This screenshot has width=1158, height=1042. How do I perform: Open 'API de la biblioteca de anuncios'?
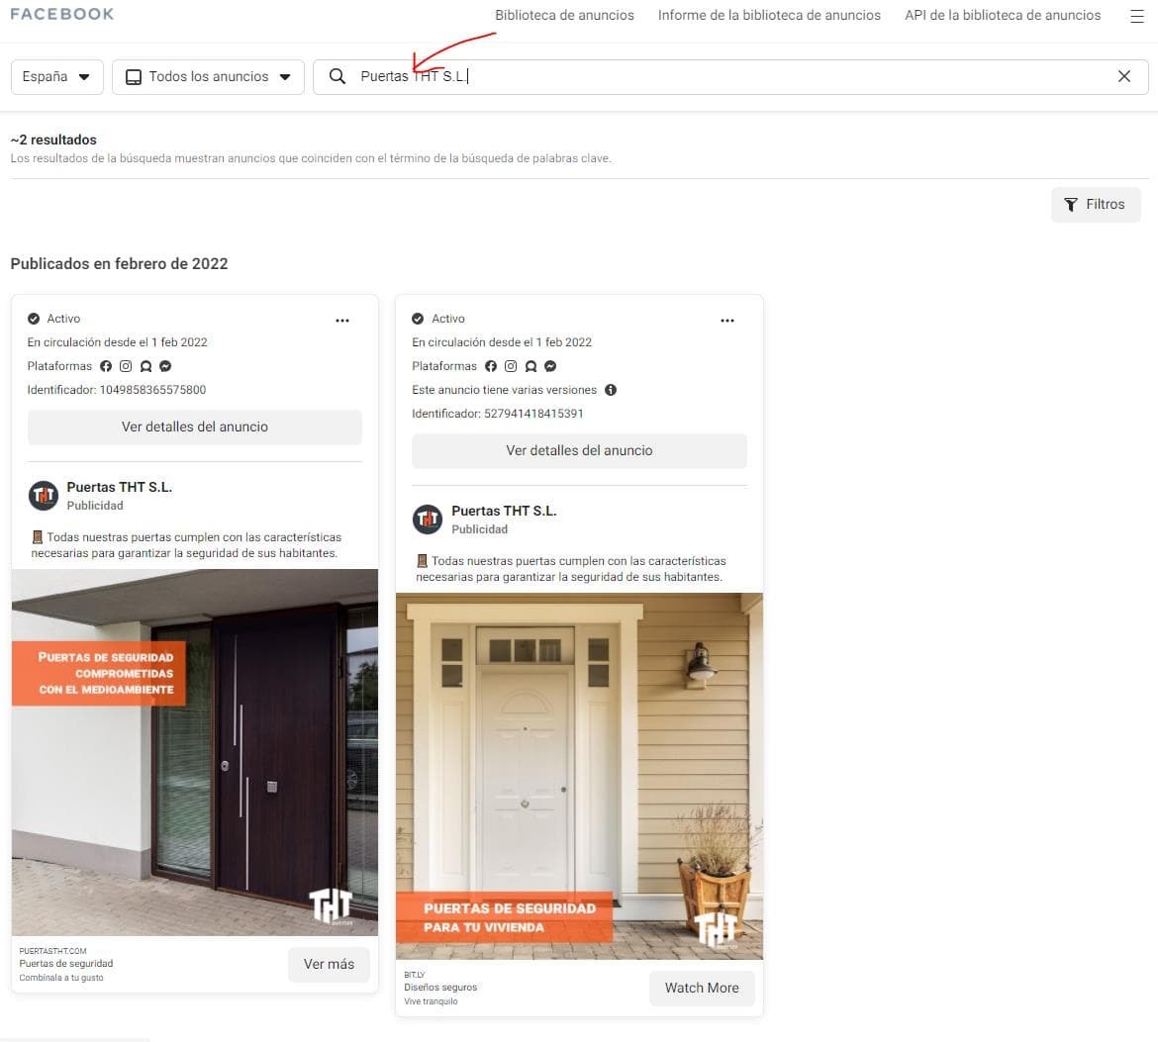pos(1003,16)
